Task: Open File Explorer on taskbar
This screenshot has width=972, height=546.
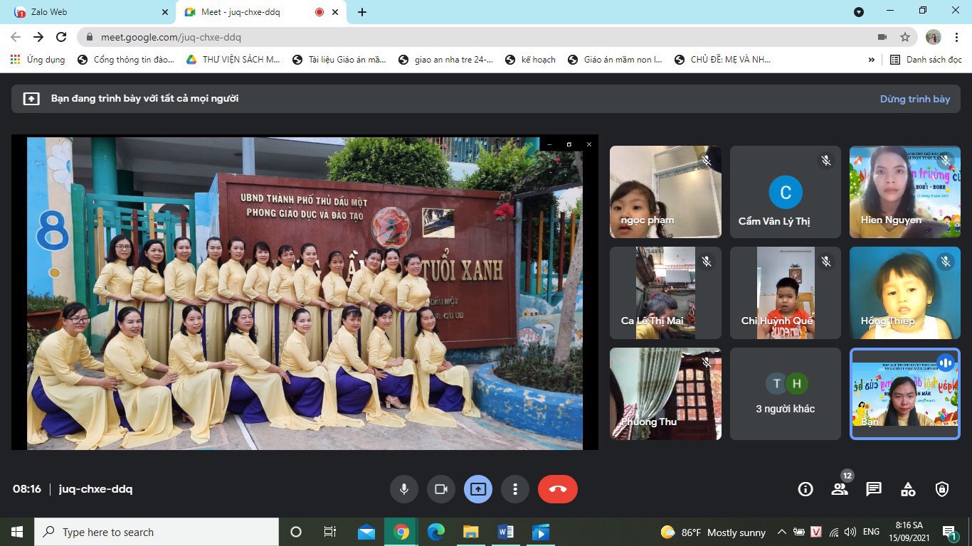Action: (471, 532)
